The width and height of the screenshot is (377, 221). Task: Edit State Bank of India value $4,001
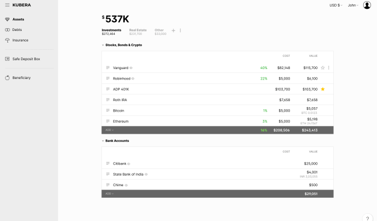pyautogui.click(x=312, y=172)
